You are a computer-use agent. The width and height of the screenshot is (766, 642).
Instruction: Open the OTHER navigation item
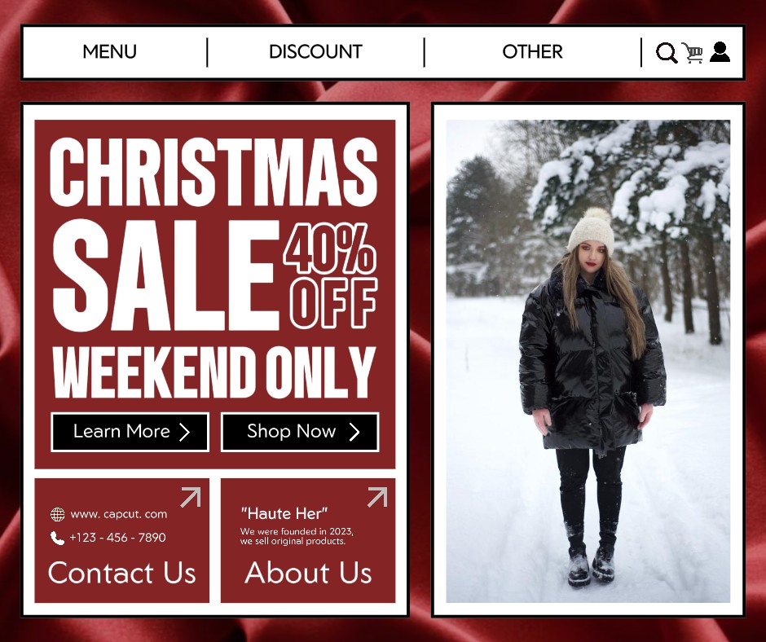point(532,52)
